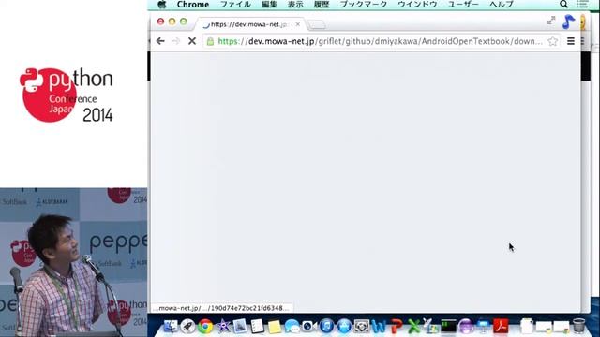Image resolution: width=600 pixels, height=337 pixels.
Task: Open Microsoft Excel from the Dock
Action: 413,327
